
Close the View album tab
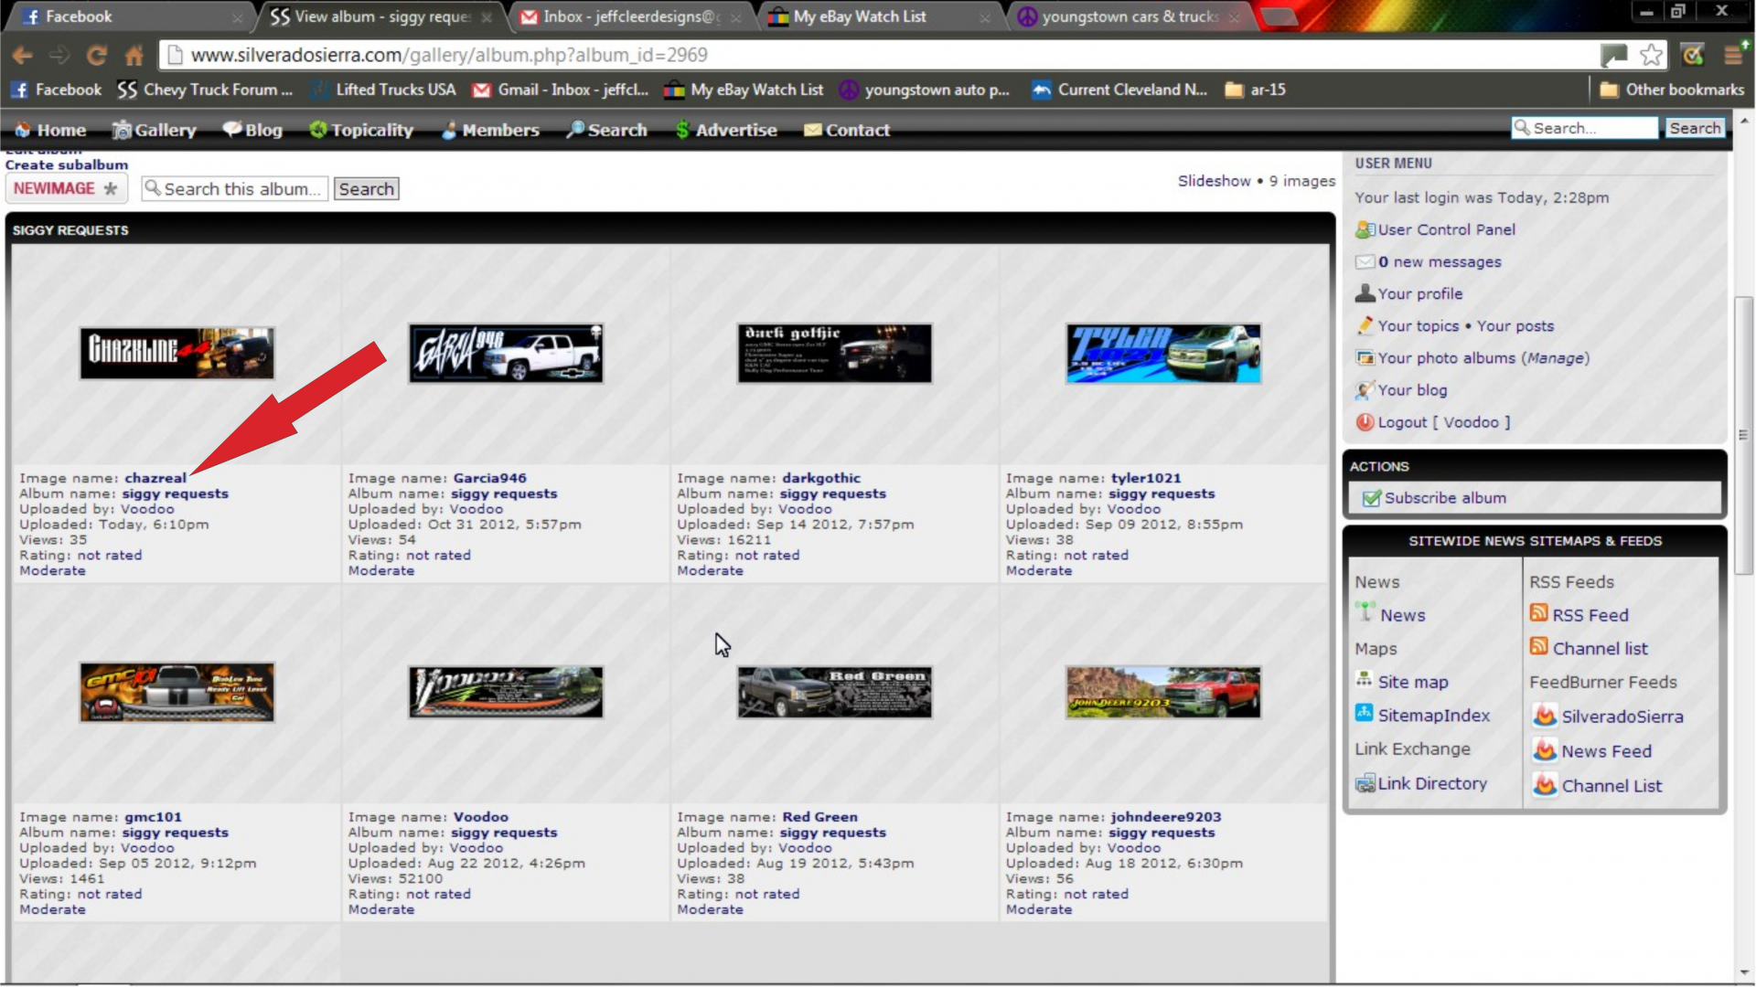tap(487, 17)
